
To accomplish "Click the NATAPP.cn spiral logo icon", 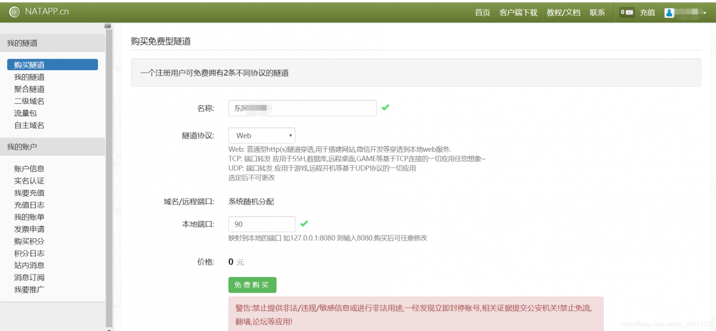I will pos(14,12).
